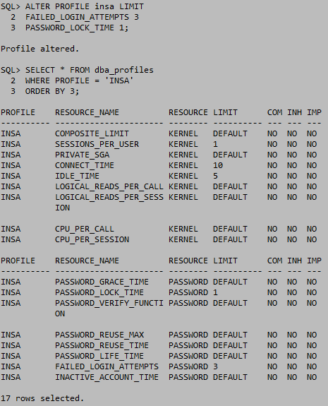Click the DEFAULT limit of COMPOSITE_LIMIT

point(230,133)
